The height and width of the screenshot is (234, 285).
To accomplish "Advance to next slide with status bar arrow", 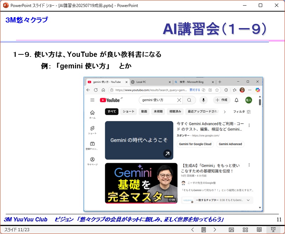I will tap(215, 230).
